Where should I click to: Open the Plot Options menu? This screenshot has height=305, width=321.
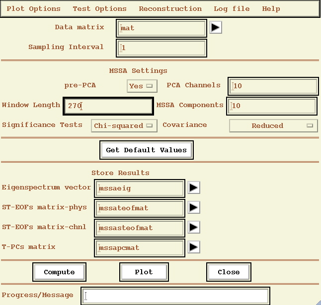point(34,8)
